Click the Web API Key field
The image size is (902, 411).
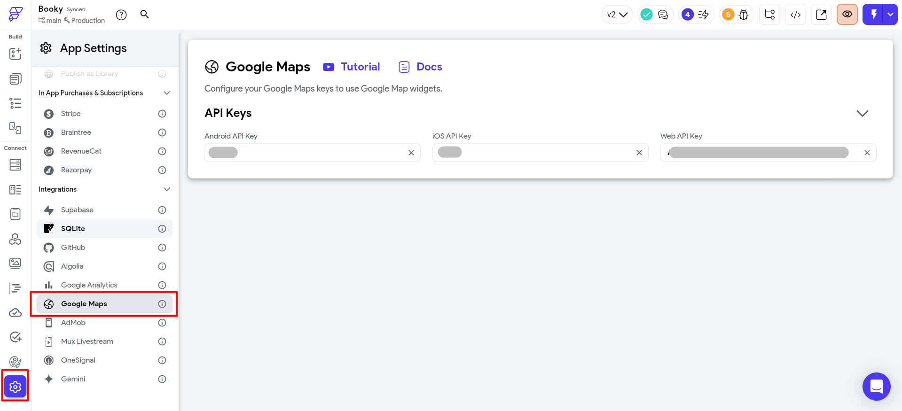click(x=769, y=153)
